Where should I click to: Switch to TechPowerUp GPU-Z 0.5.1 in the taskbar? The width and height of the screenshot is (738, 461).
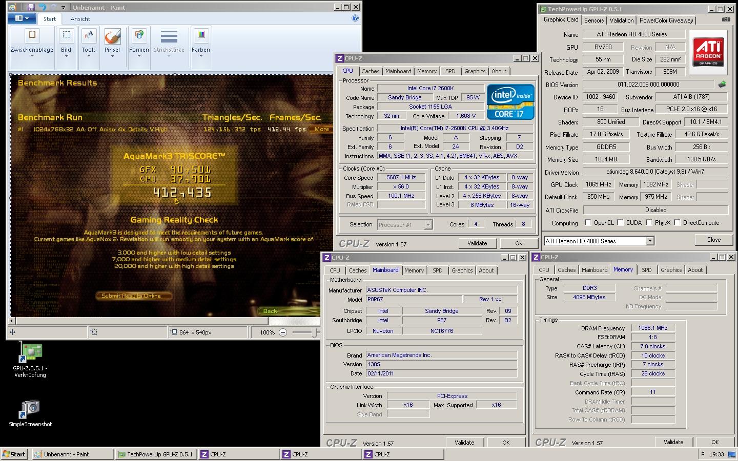(156, 454)
